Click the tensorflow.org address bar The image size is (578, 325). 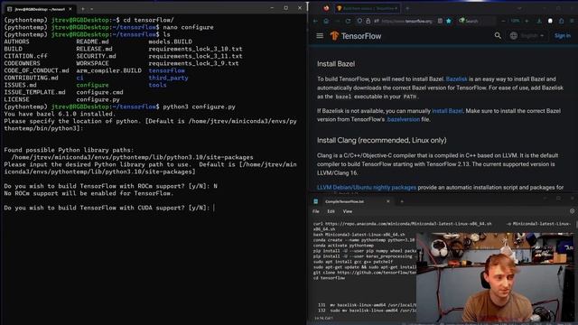[x=406, y=21]
